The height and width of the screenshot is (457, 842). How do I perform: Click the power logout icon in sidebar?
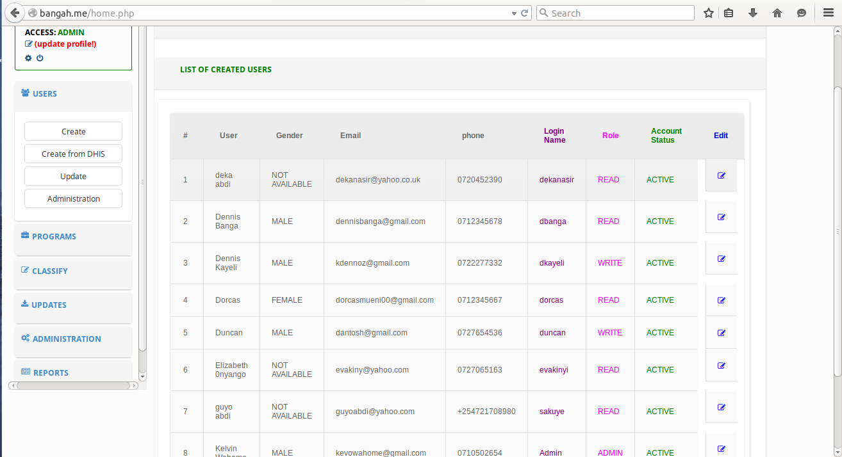(40, 58)
